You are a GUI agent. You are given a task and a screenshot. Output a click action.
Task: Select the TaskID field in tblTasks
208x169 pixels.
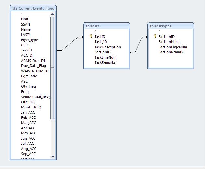pos(100,37)
